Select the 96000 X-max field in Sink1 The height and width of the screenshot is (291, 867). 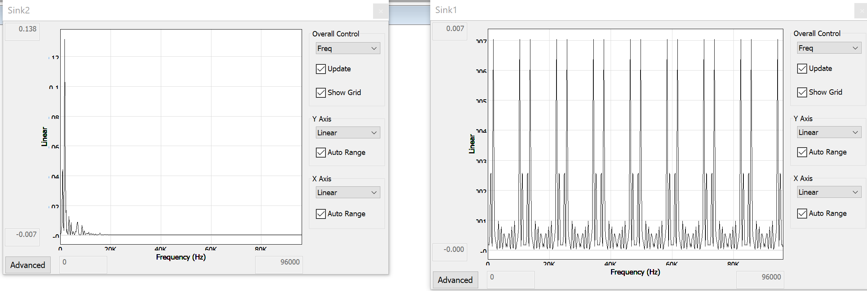tap(760, 279)
